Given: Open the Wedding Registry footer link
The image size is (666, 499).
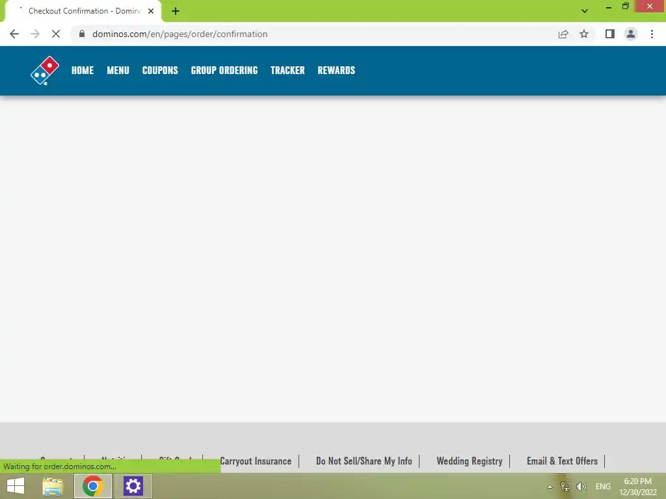Looking at the screenshot, I should coord(470,461).
